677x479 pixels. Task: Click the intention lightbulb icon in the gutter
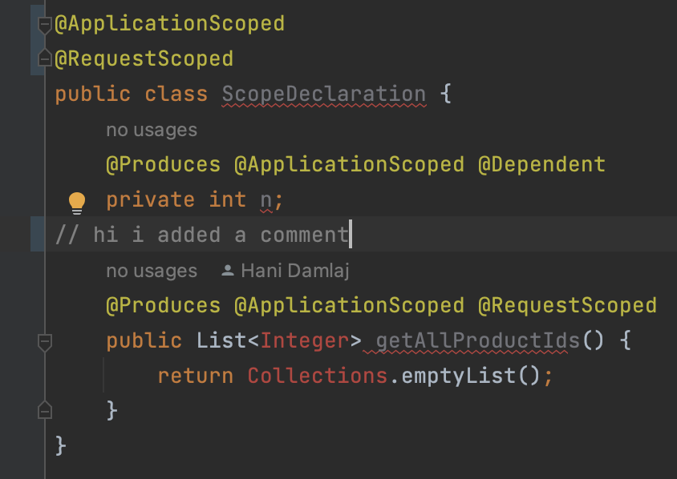coord(76,203)
